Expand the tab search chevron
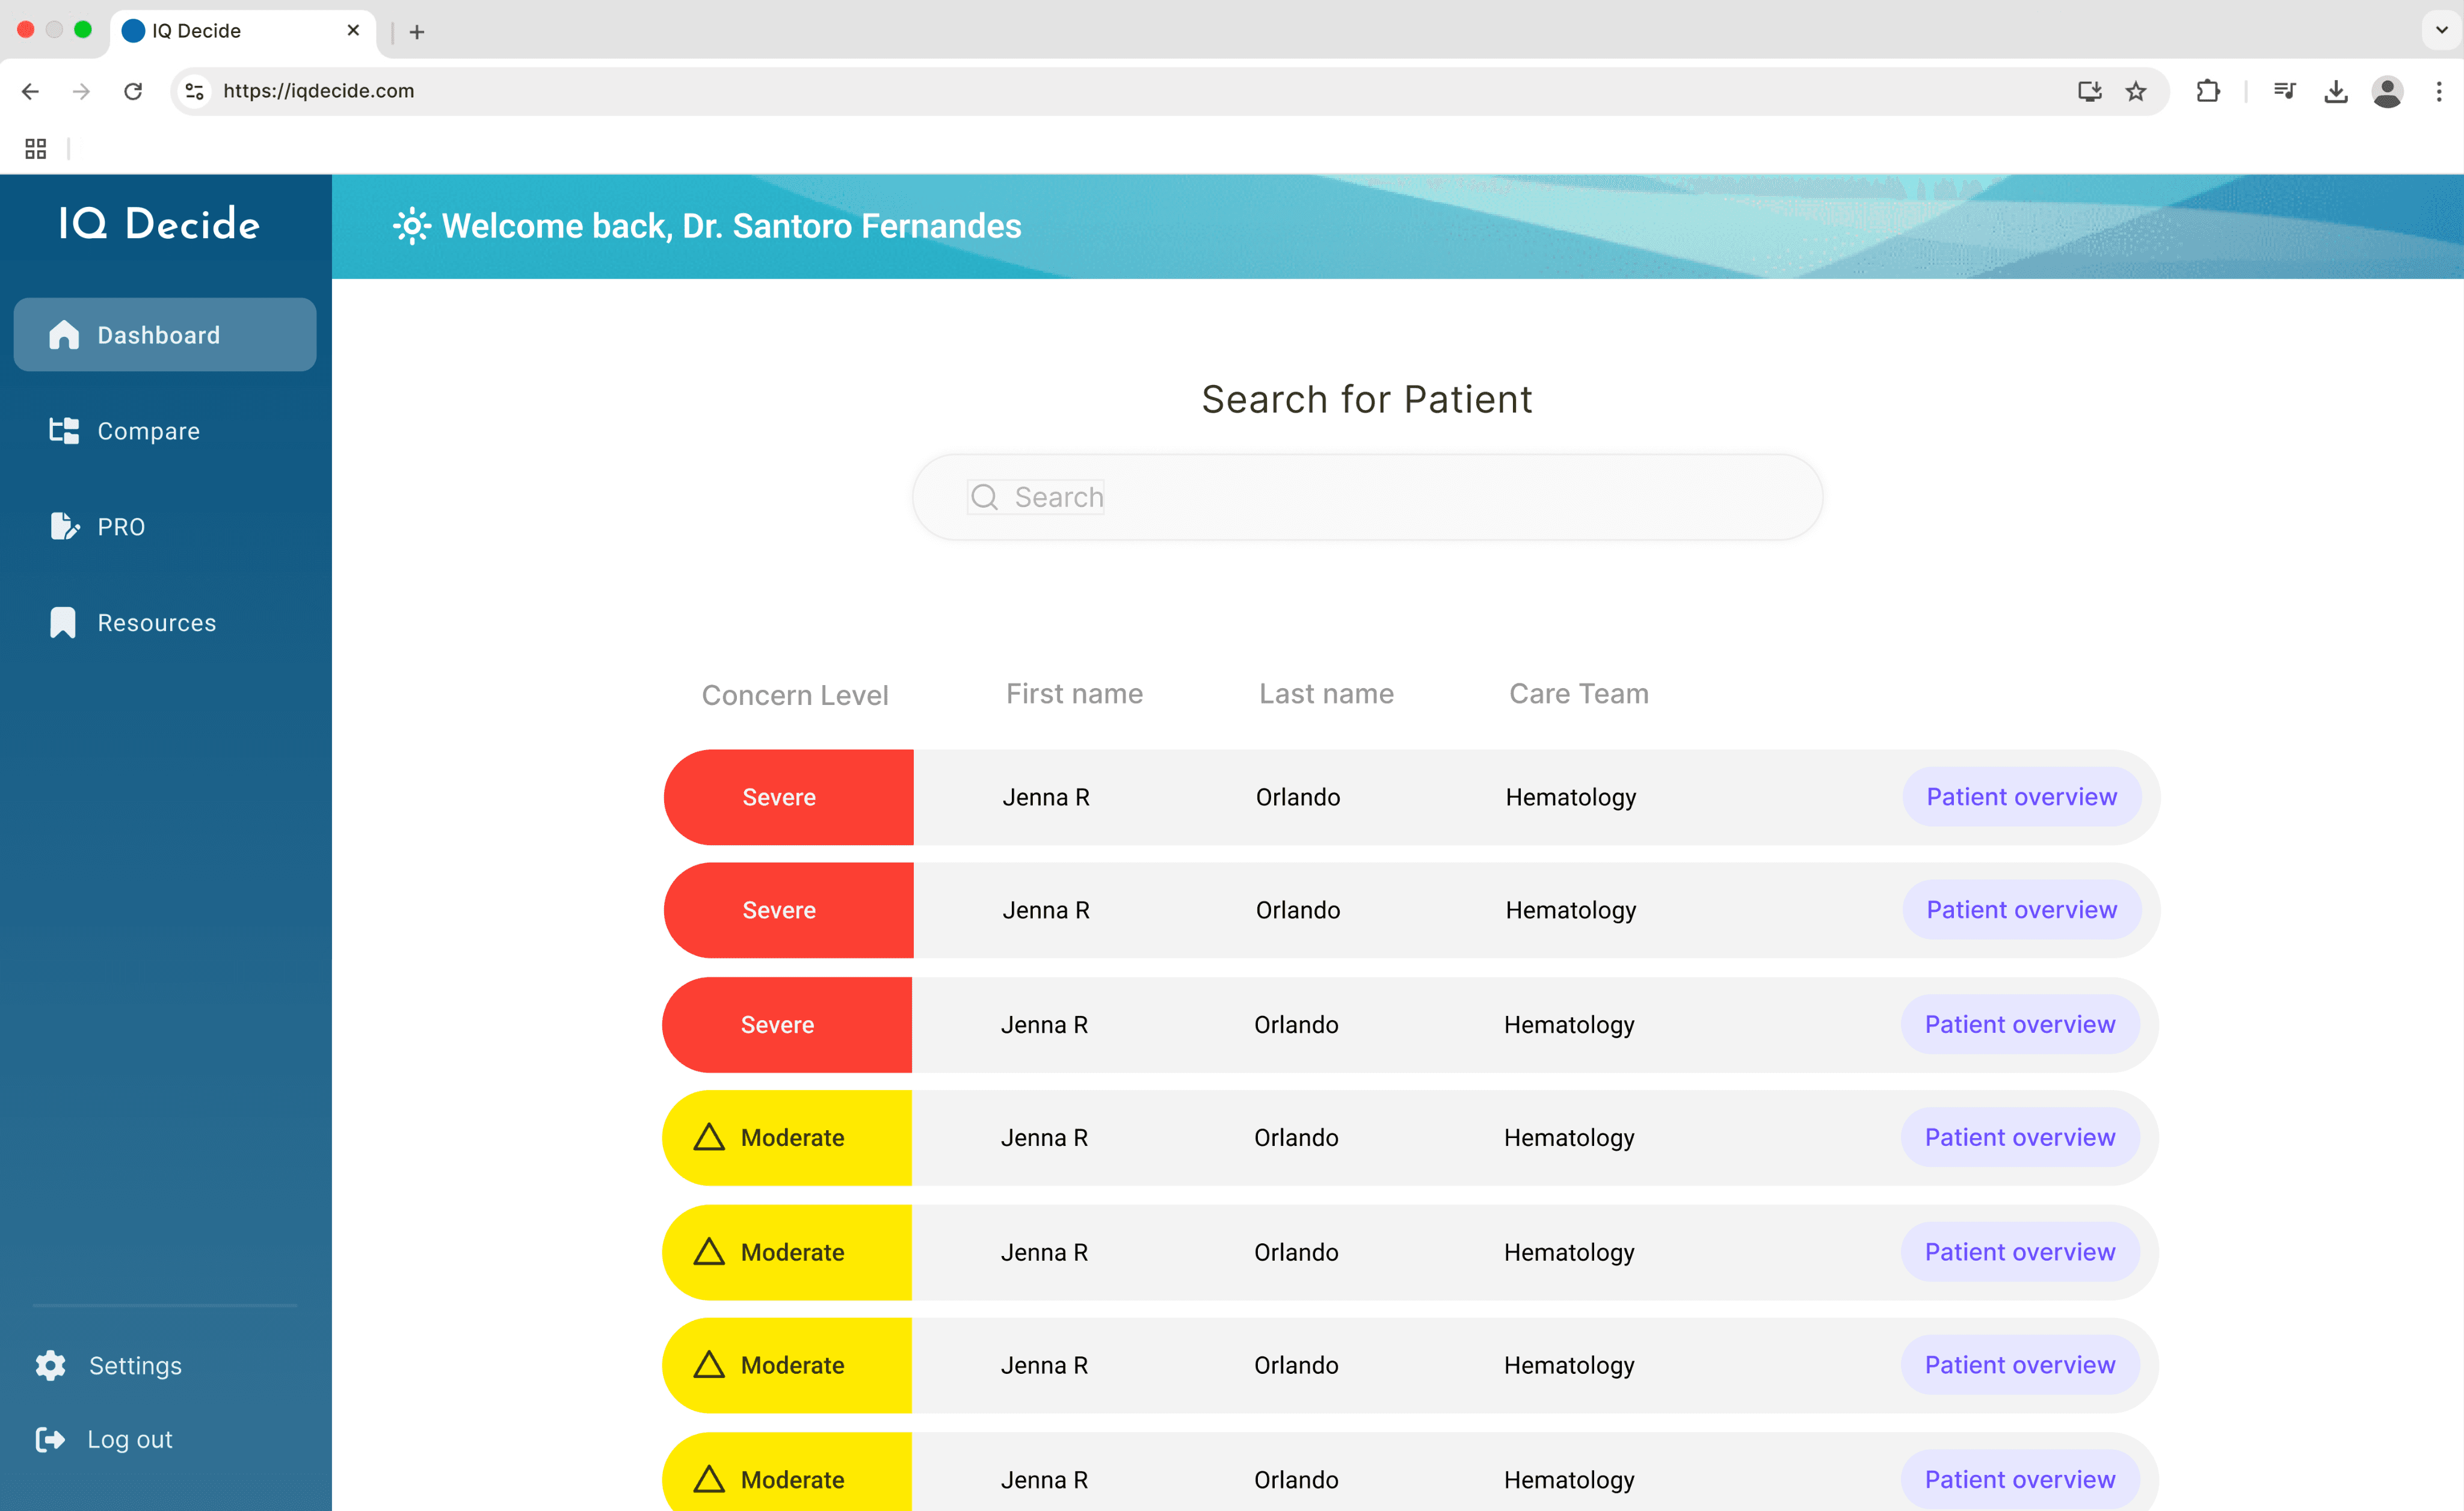 pyautogui.click(x=2441, y=30)
